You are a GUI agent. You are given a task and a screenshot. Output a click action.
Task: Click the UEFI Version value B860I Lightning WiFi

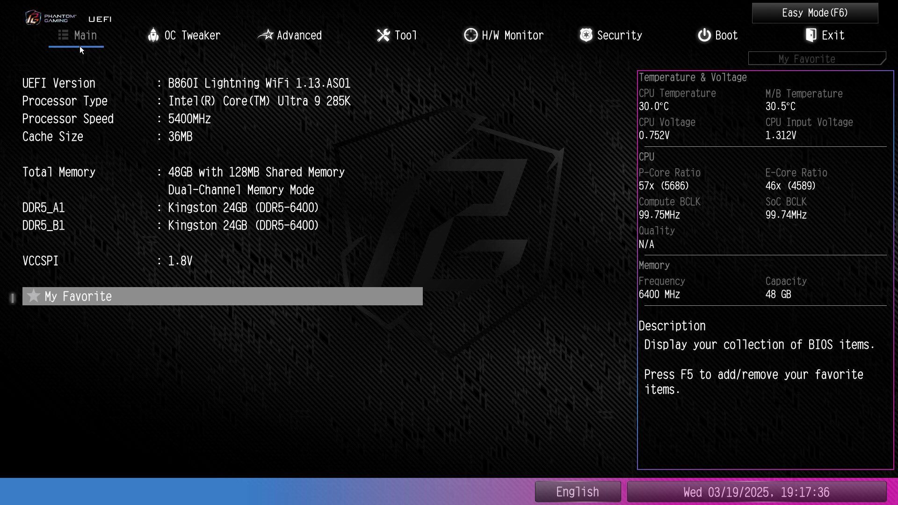259,84
